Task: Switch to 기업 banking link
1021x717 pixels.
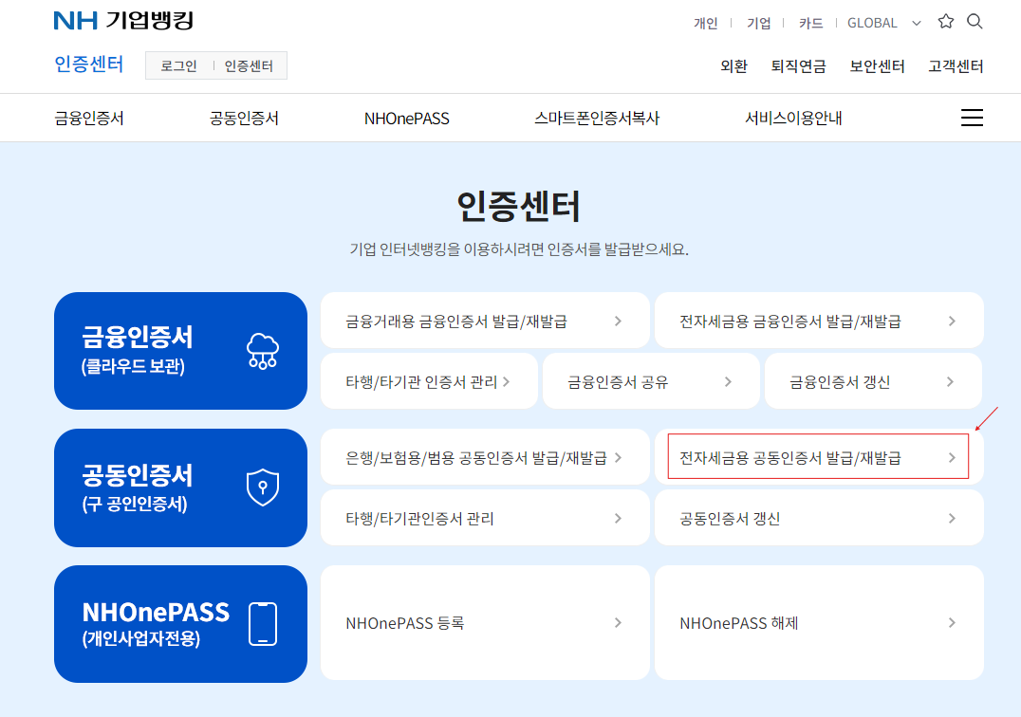Action: click(x=758, y=24)
